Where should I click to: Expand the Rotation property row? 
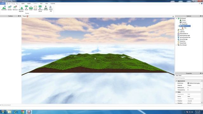click(176, 103)
